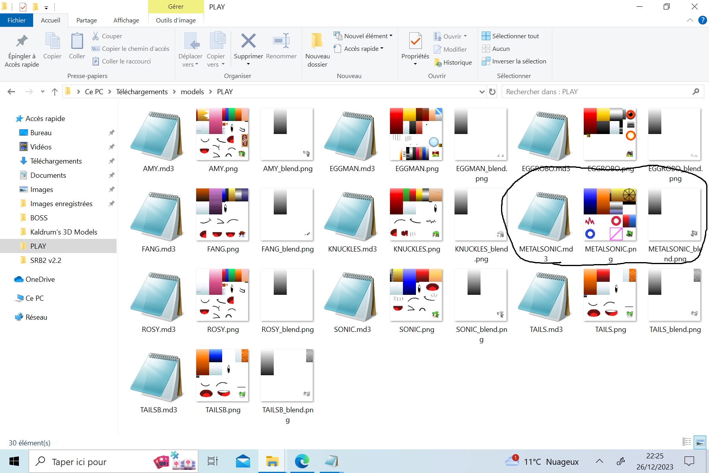The width and height of the screenshot is (709, 473).
Task: Open the weather widget 11°C Nuageux
Action: click(542, 461)
